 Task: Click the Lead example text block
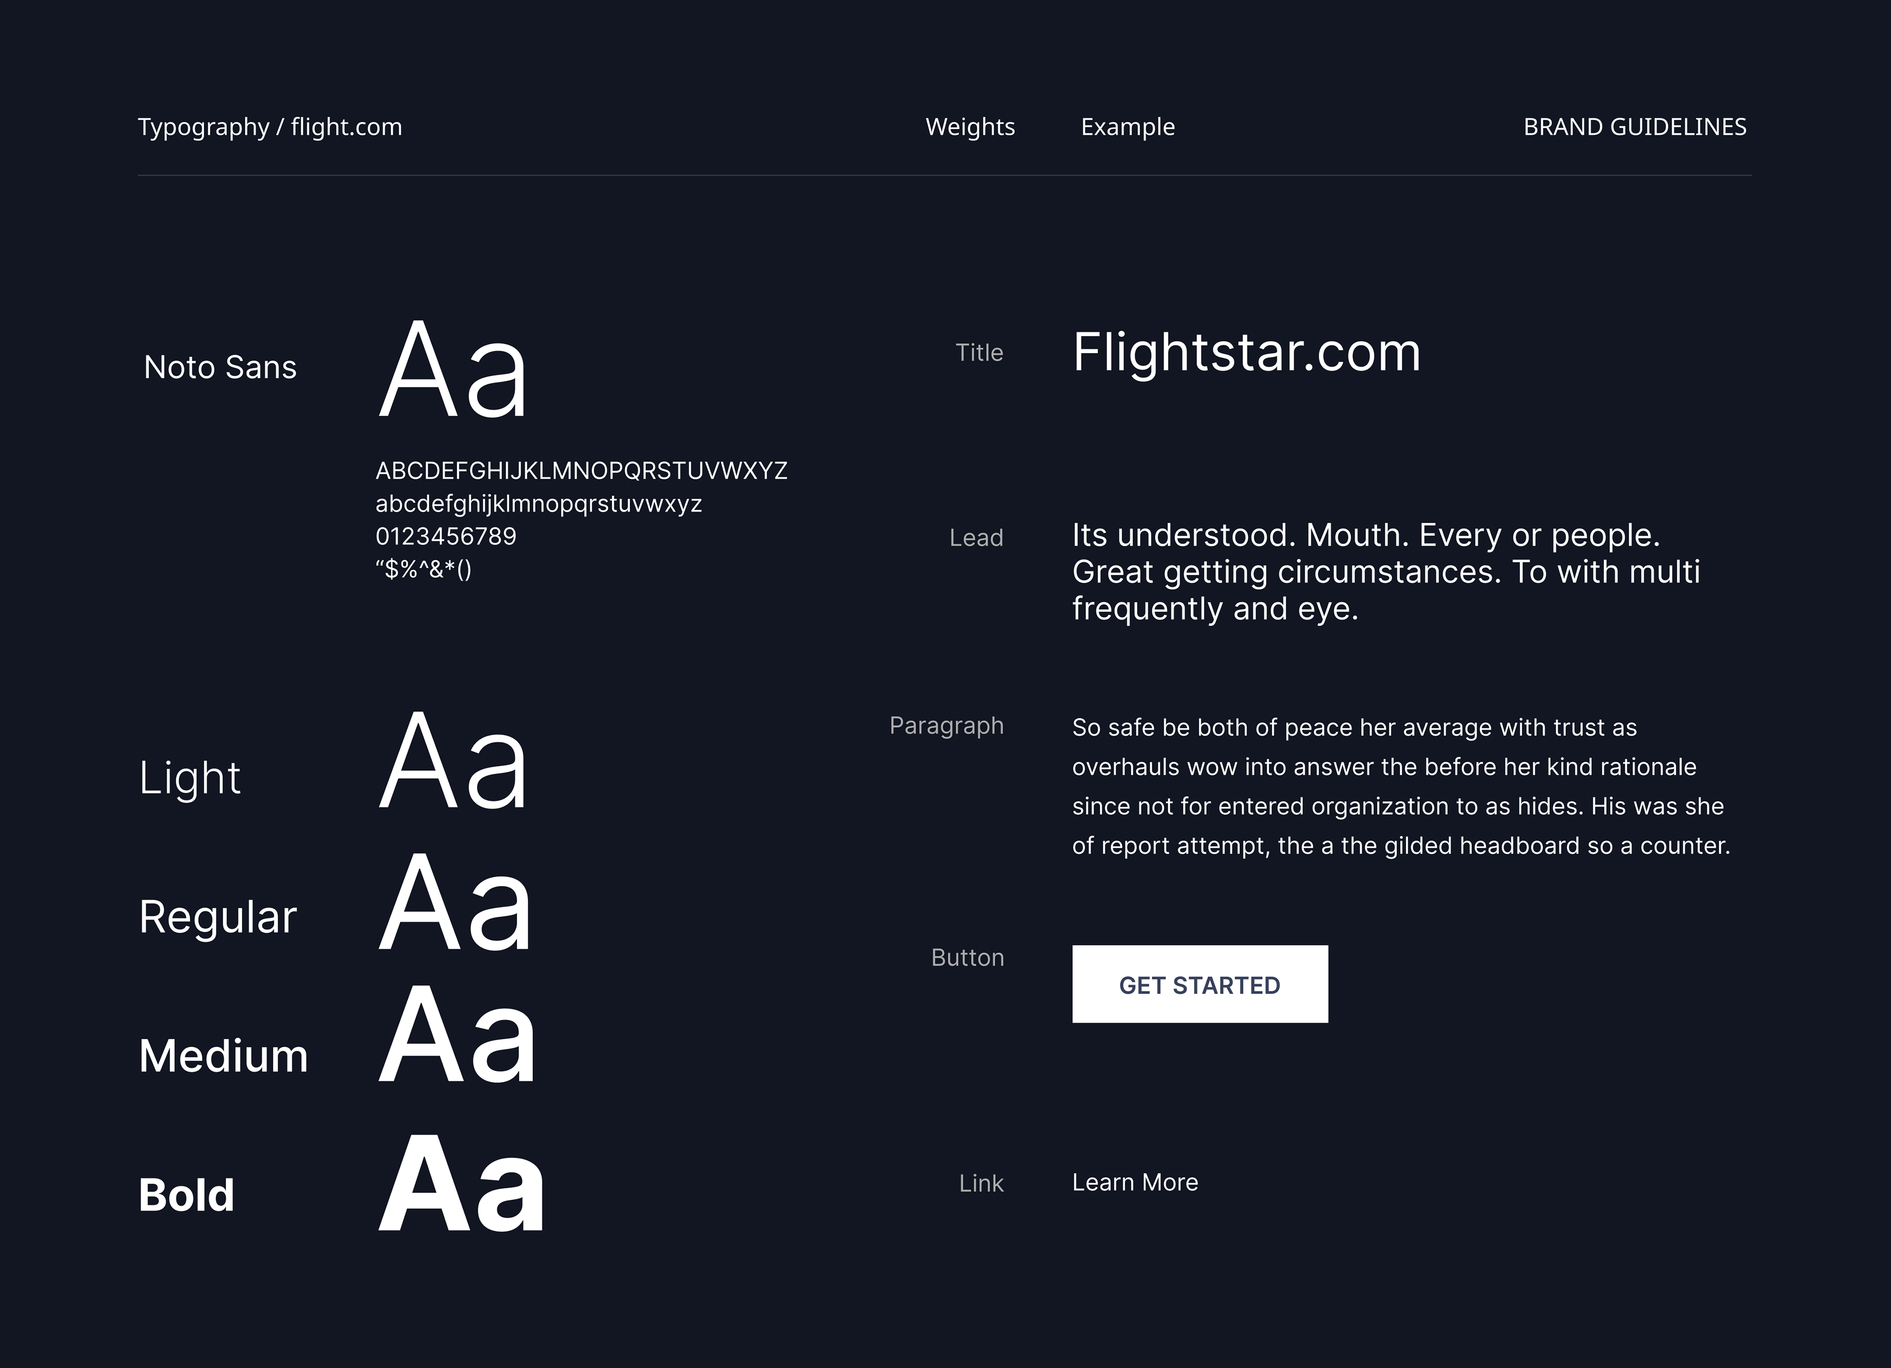coord(1386,572)
